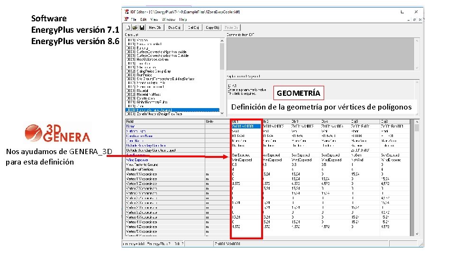This screenshot has height=256, width=455.
Task: Open the File menu
Action: click(x=134, y=19)
